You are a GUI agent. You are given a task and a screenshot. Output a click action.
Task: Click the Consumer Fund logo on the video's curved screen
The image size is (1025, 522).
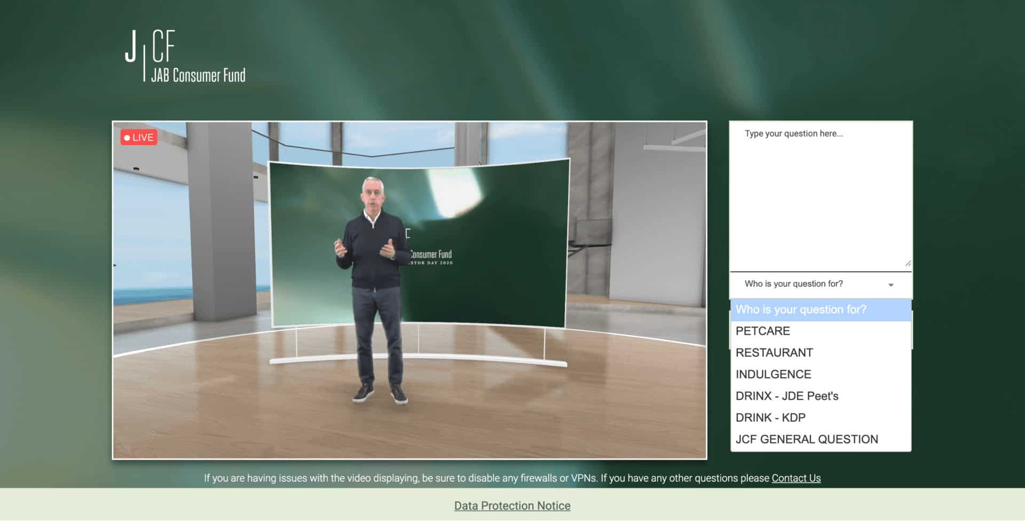coord(431,255)
